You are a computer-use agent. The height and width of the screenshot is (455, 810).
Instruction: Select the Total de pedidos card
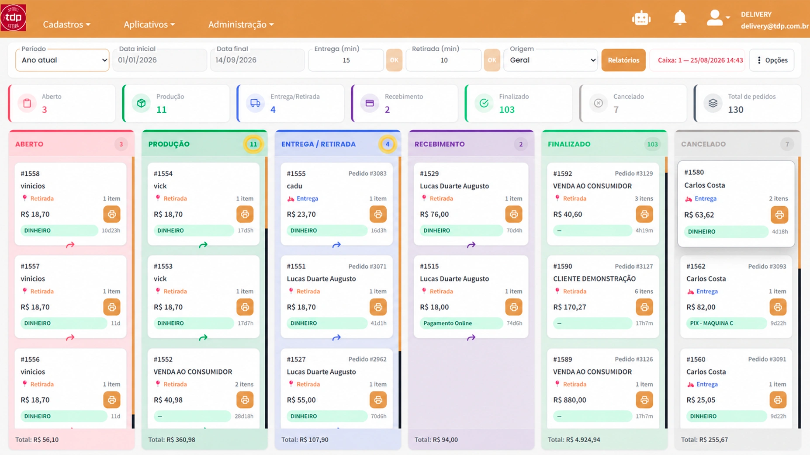748,103
